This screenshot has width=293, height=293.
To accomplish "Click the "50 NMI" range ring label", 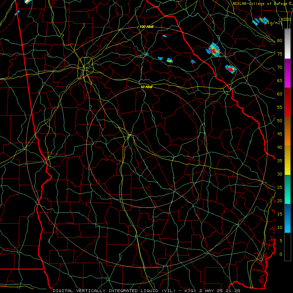I will click(146, 87).
